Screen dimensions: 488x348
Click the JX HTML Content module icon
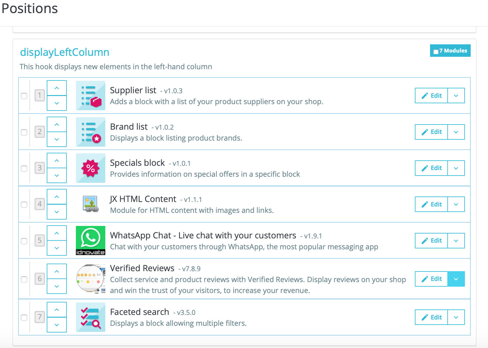(x=90, y=204)
